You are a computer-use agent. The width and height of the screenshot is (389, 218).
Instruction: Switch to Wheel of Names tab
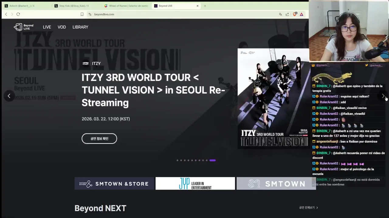(126, 6)
